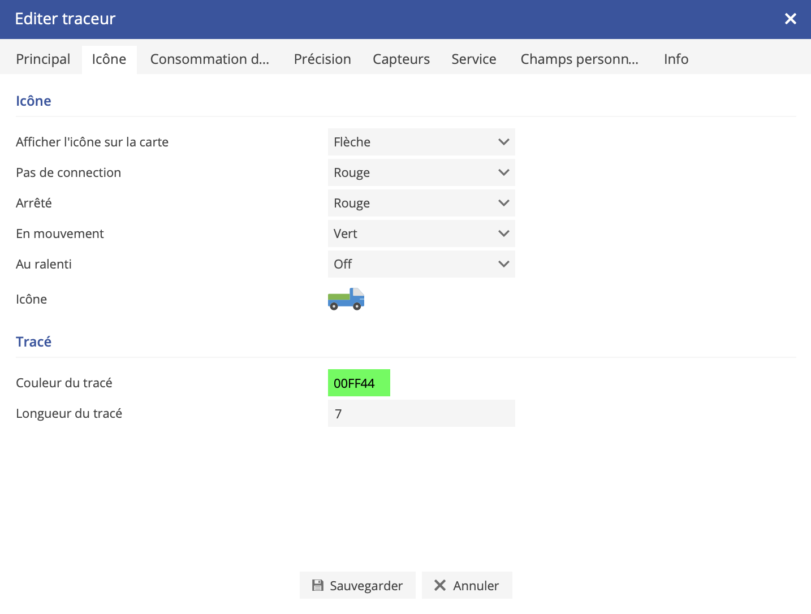Go to the Précision tab
Image resolution: width=811 pixels, height=614 pixels.
322,59
